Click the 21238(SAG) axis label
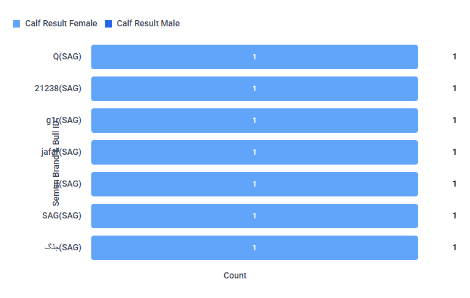Image resolution: width=470 pixels, height=298 pixels. click(58, 88)
